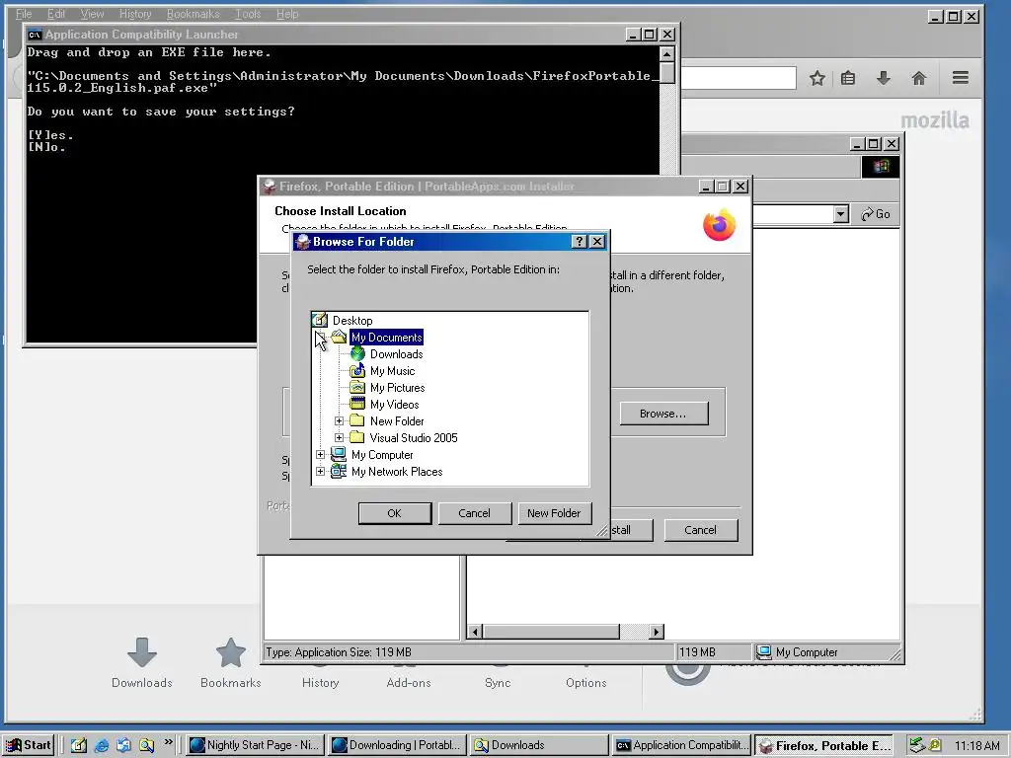The width and height of the screenshot is (1011, 758).
Task: Click the system tray clock showing 11:18 AM
Action: [x=976, y=745]
